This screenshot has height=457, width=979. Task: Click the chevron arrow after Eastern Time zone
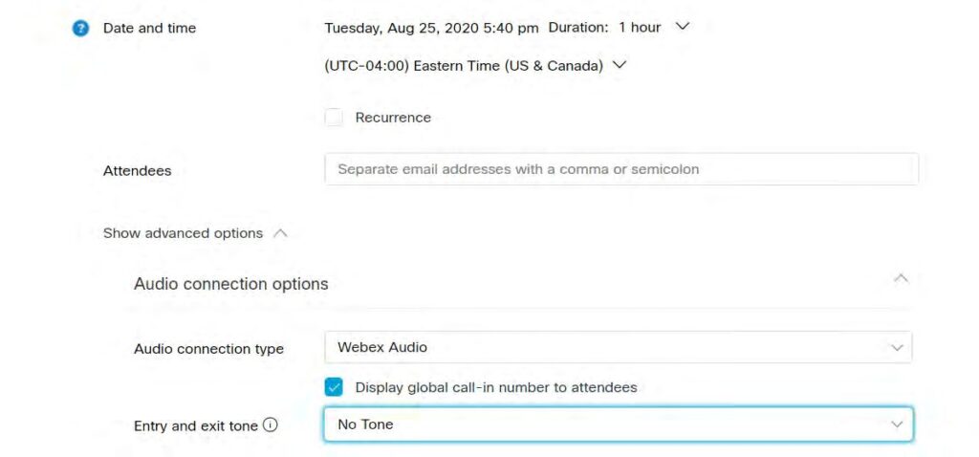pyautogui.click(x=619, y=66)
